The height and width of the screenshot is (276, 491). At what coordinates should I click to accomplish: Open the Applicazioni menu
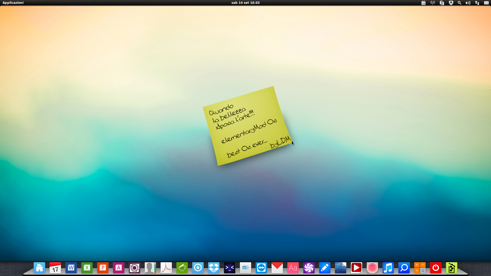coord(13,3)
